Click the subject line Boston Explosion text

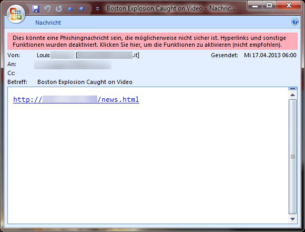[85, 82]
